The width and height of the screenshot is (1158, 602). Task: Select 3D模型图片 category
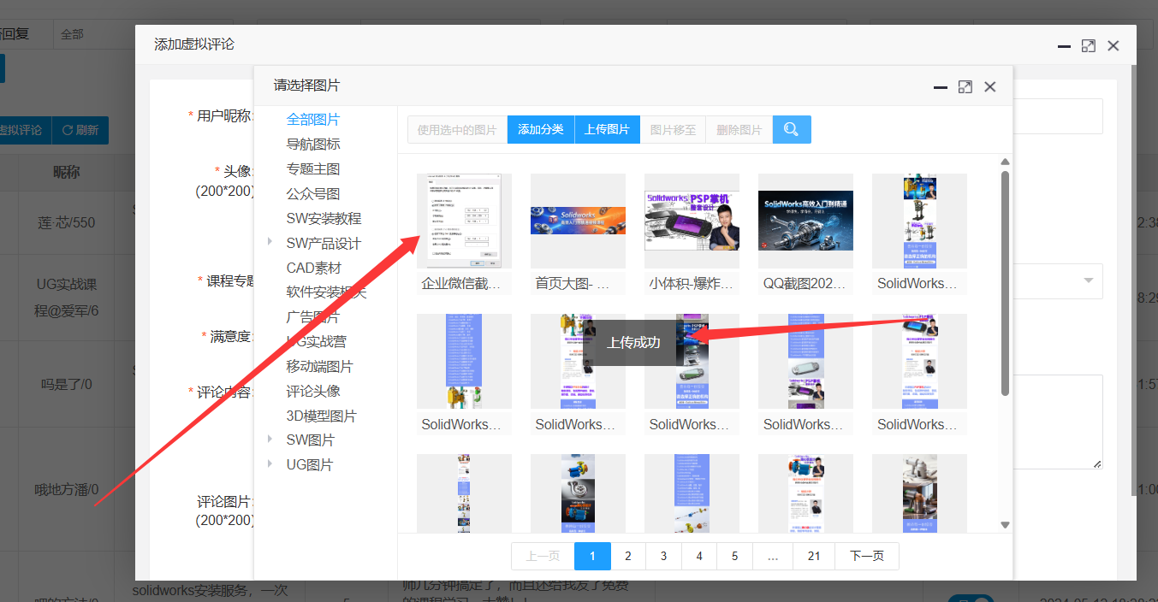coord(322,416)
